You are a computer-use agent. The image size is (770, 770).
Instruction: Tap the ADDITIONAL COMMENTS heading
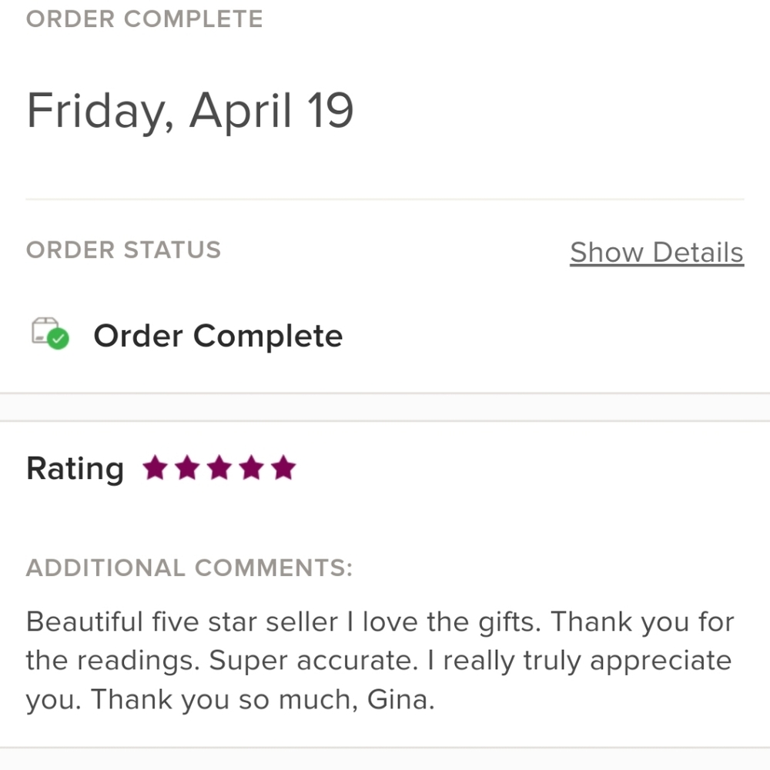pos(189,568)
